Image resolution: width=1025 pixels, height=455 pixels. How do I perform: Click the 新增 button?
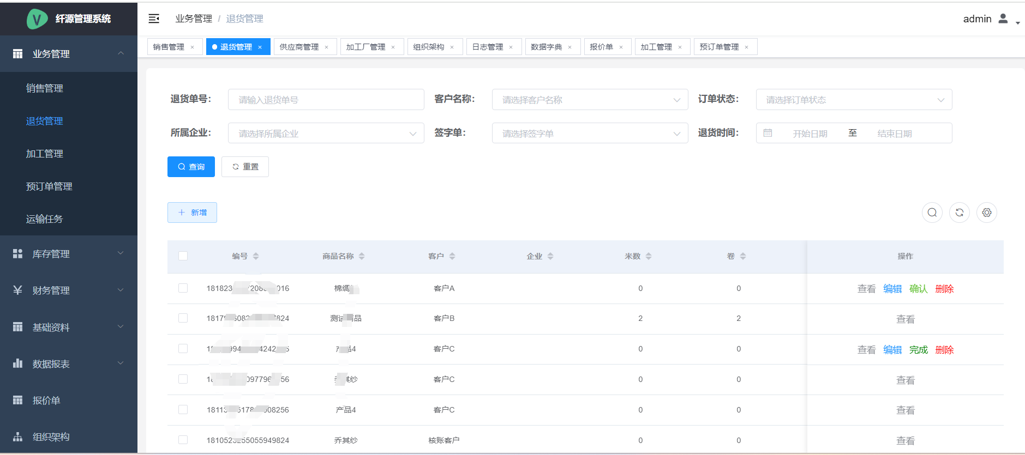point(192,213)
